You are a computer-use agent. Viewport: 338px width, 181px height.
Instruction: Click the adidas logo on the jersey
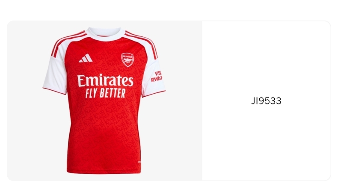tap(86, 58)
